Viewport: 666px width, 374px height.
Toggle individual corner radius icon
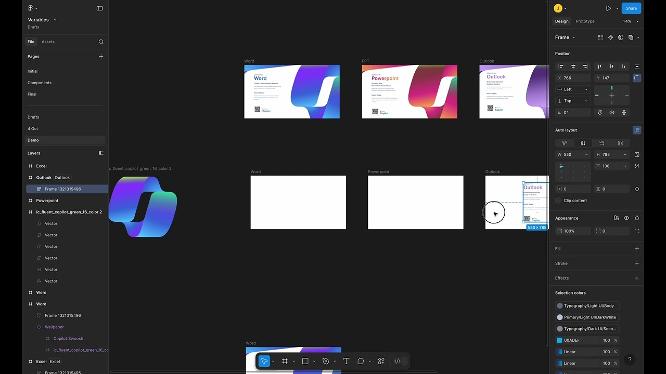coord(637,231)
